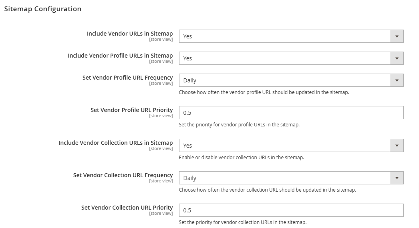Image resolution: width=419 pixels, height=228 pixels.
Task: Click arrow on Vendor Collection URLs select
Action: pos(397,146)
